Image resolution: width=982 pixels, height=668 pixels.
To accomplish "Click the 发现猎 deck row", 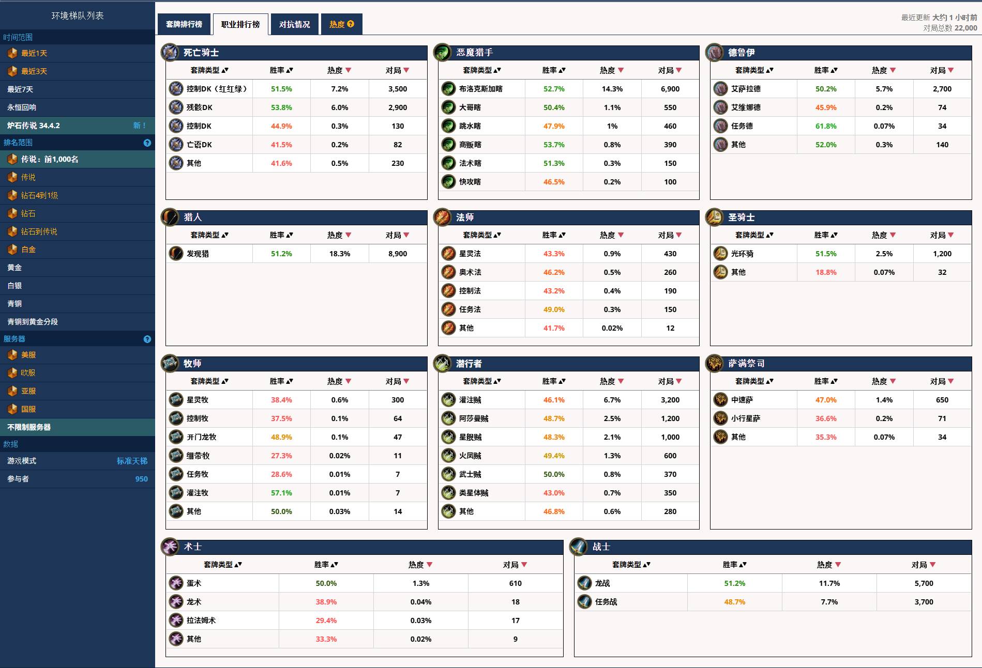I will tap(198, 254).
